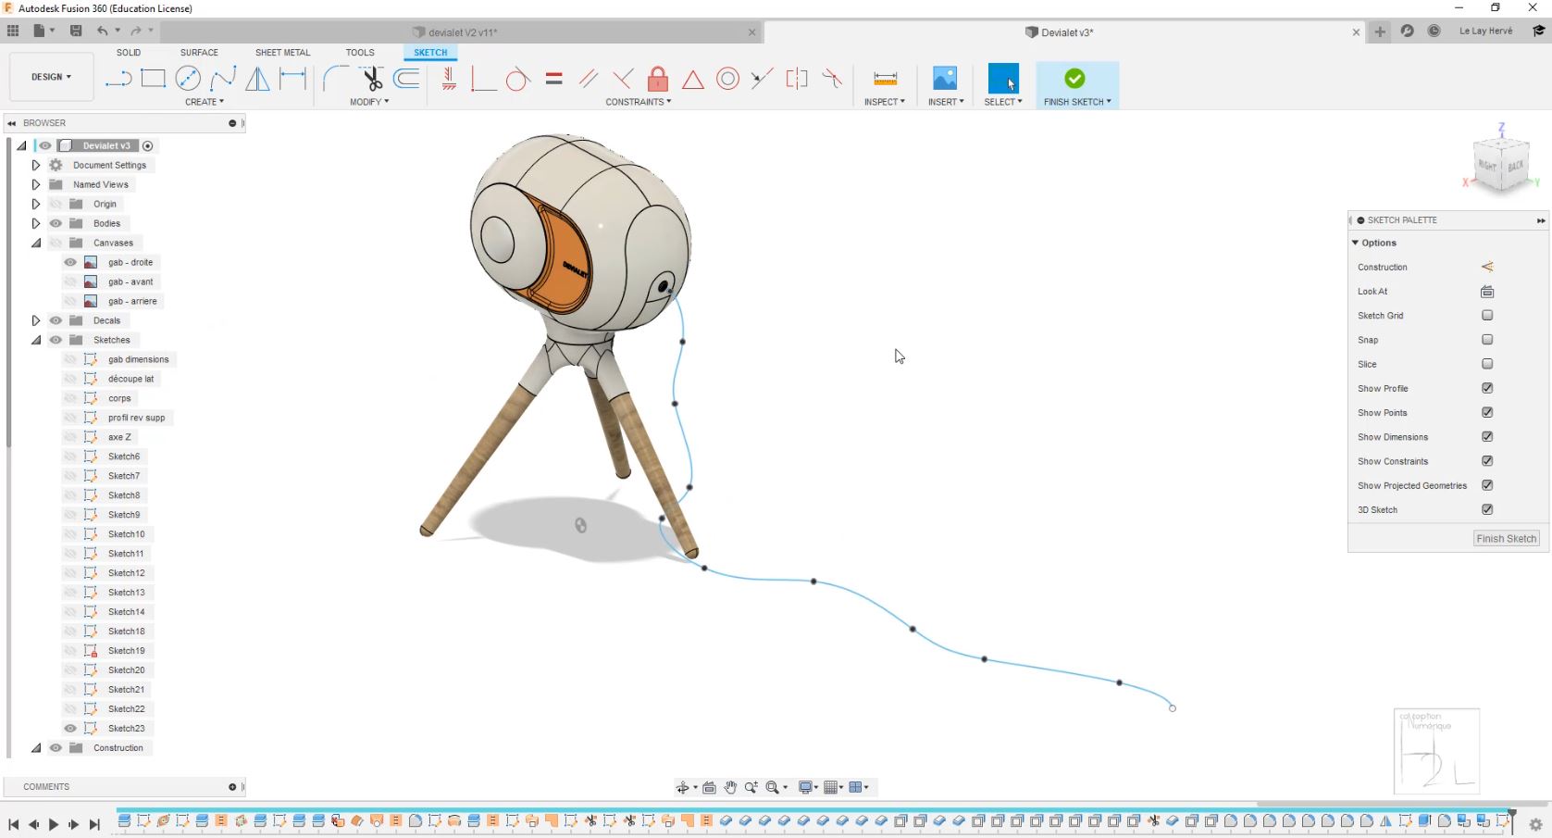Apply the Tangent constraint
The height and width of the screenshot is (838, 1552).
pyautogui.click(x=517, y=79)
